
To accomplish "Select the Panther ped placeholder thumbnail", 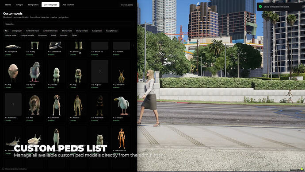I will click(122, 46).
